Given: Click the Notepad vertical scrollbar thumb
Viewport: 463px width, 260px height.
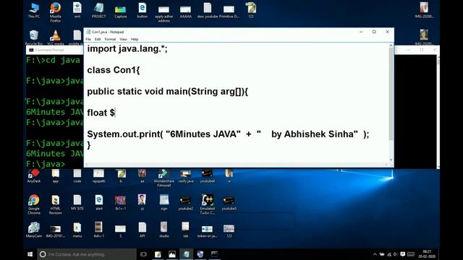Looking at the screenshot, I should [x=391, y=94].
